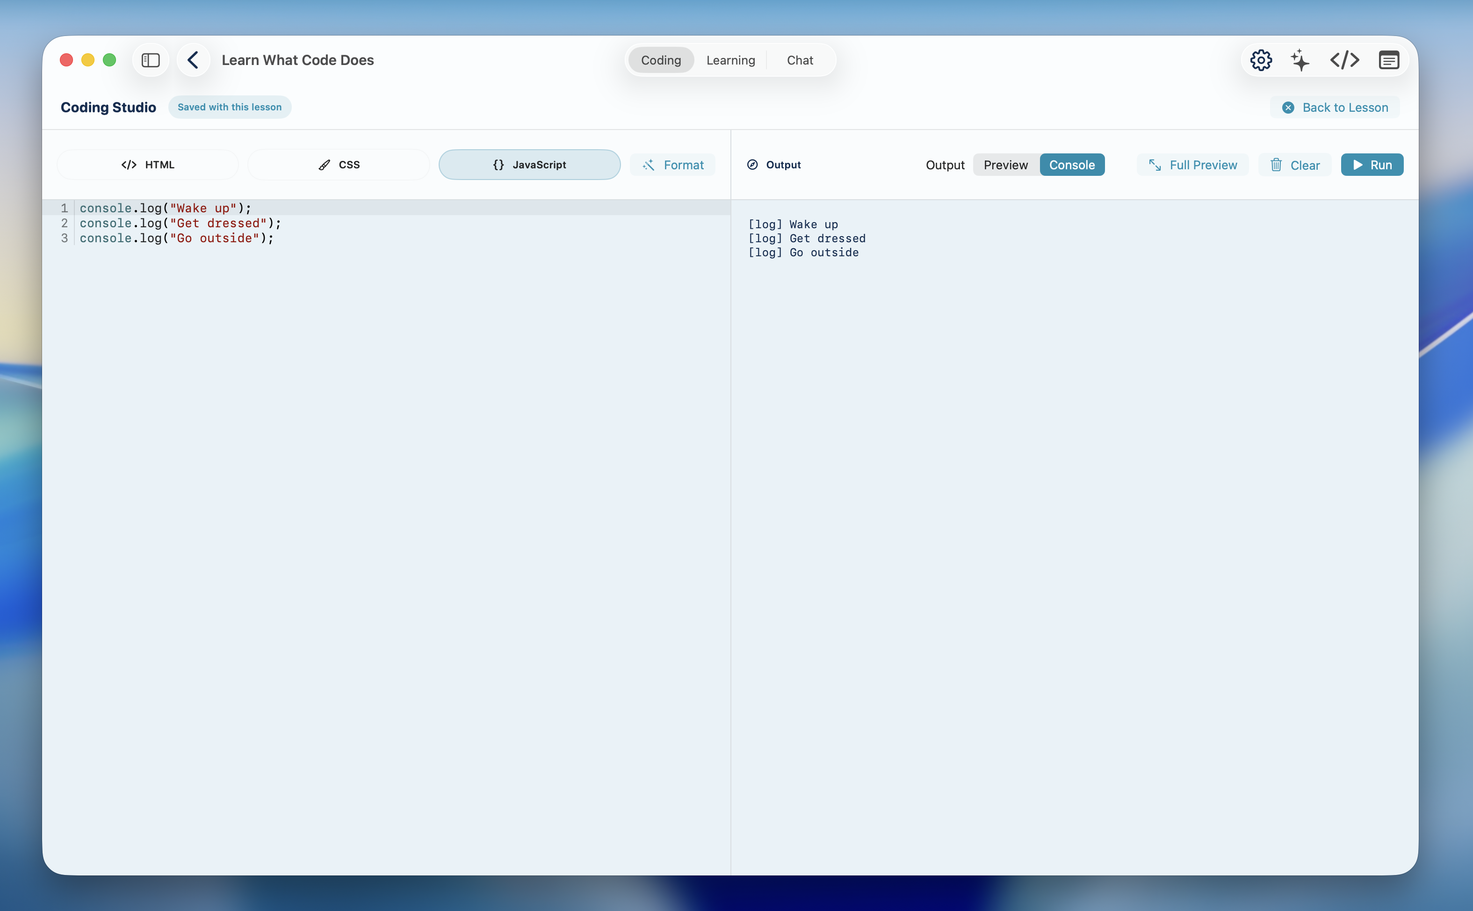The height and width of the screenshot is (911, 1473).
Task: Click the CSS brush icon
Action: pyautogui.click(x=324, y=165)
